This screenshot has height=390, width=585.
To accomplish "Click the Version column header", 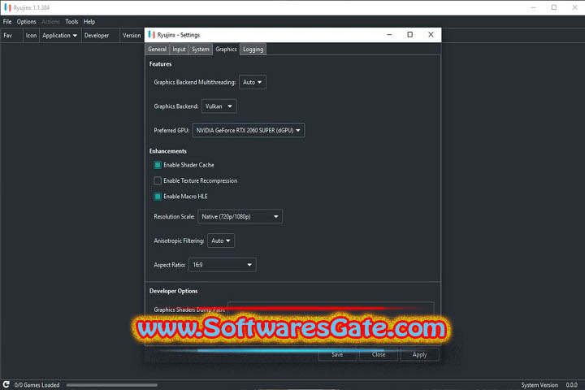I will pos(132,36).
